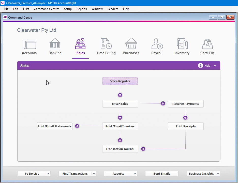Open the Command Centres menu
238x183 pixels.
coord(47,9)
